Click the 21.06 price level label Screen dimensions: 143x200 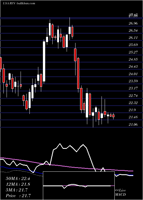click(x=133, y=124)
